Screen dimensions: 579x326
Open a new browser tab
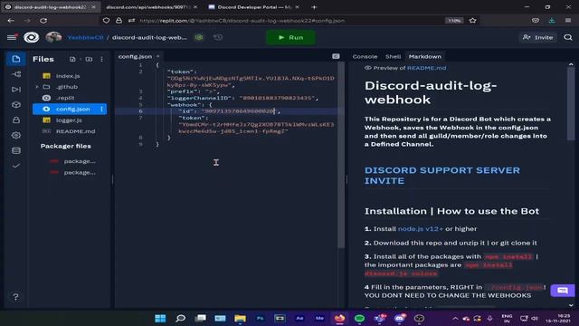tap(314, 7)
